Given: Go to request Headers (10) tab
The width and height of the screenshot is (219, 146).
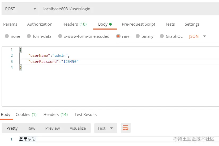Looking at the screenshot, I should click(x=74, y=24).
